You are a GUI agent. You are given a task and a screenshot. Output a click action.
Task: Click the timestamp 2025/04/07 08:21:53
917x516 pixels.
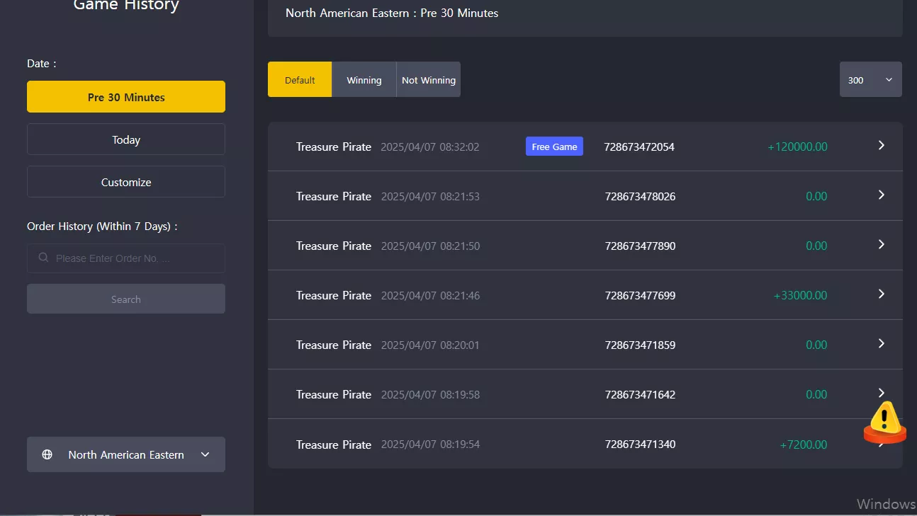pyautogui.click(x=430, y=197)
